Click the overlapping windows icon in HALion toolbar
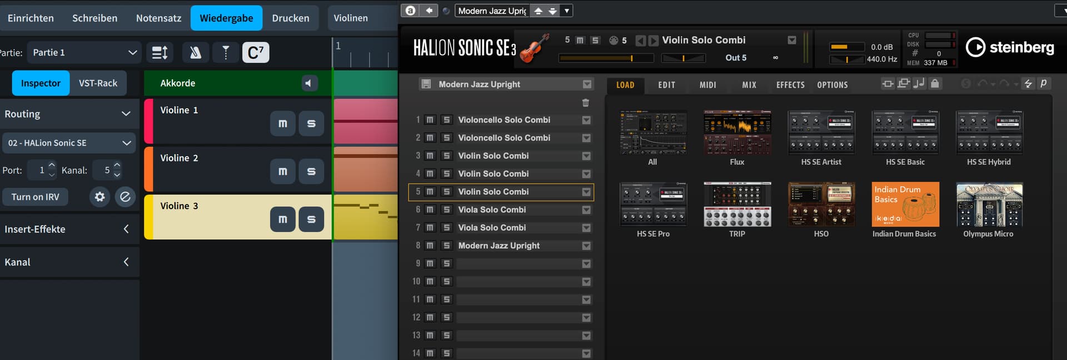 (904, 84)
